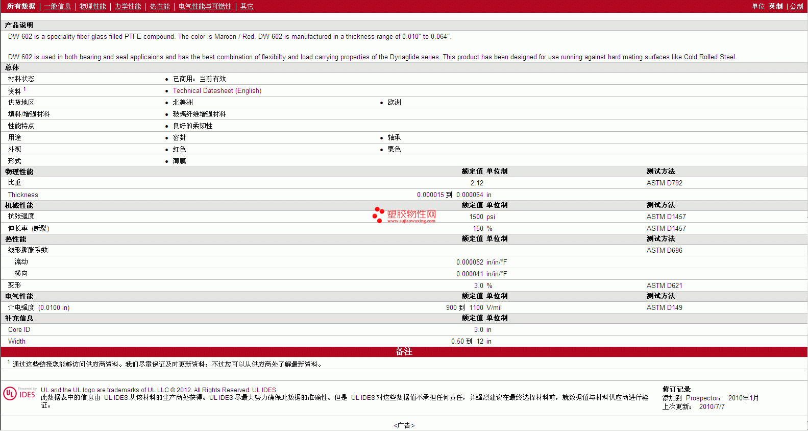Click the 总体 section header
808x431 pixels.
point(12,67)
